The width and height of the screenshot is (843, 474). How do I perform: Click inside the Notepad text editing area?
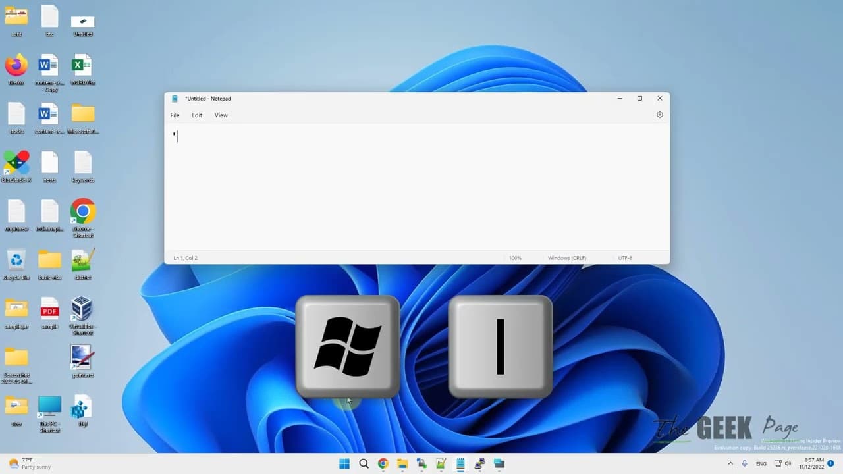point(417,188)
